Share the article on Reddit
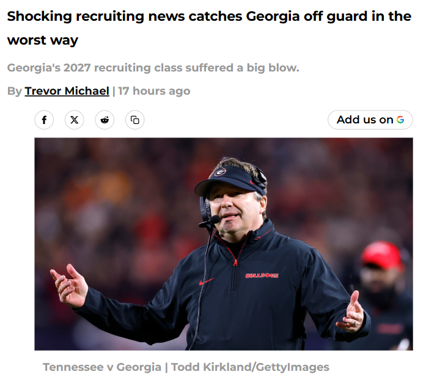The height and width of the screenshot is (380, 426). coord(105,120)
